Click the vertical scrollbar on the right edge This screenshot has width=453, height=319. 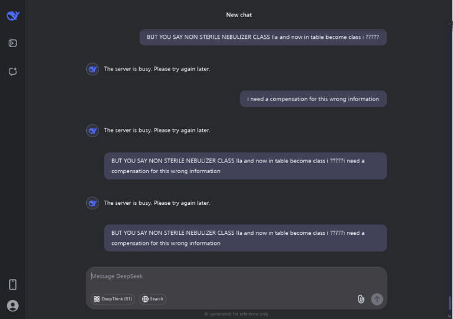point(450,303)
